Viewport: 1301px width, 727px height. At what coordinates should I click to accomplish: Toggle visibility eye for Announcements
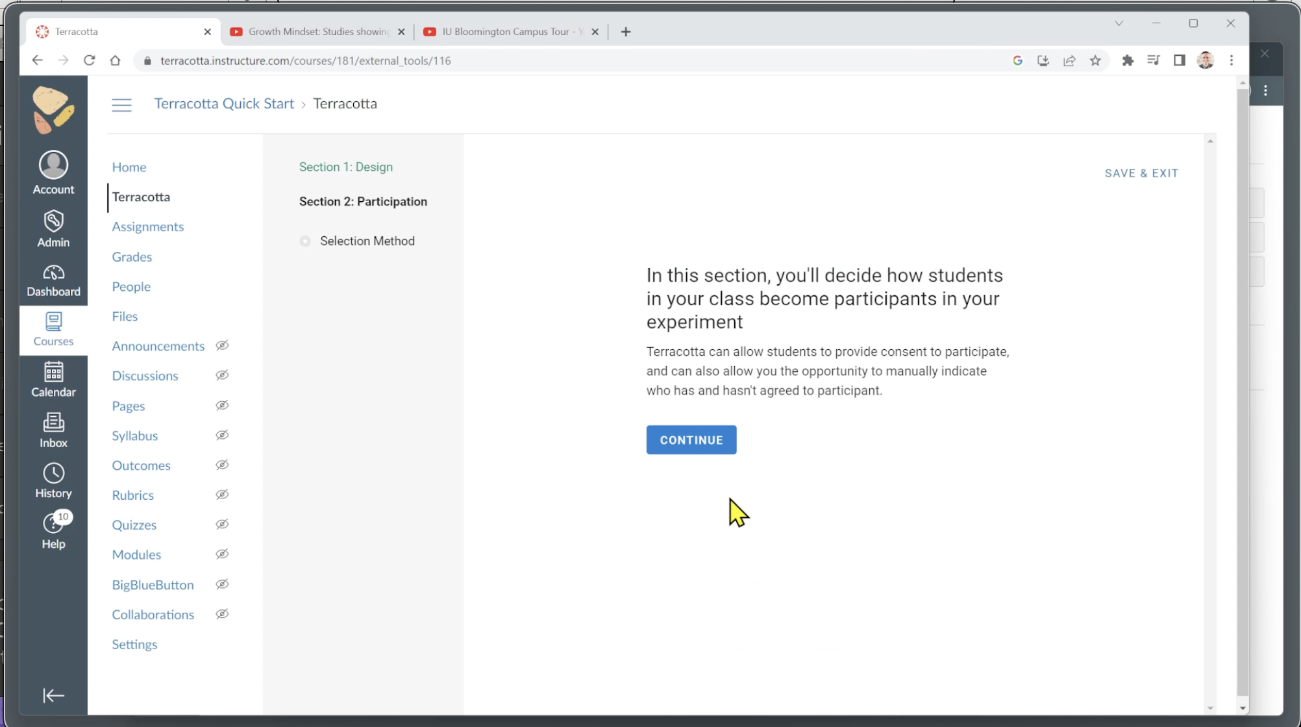pos(222,345)
